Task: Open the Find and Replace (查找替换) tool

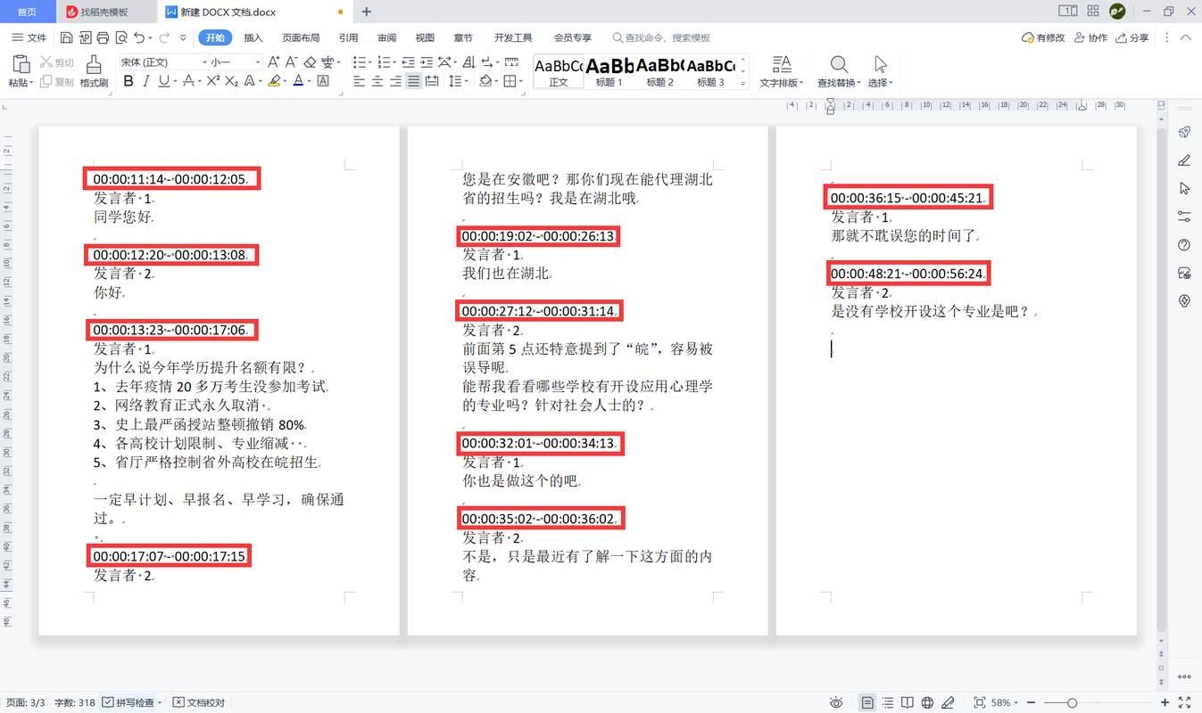Action: (x=838, y=71)
